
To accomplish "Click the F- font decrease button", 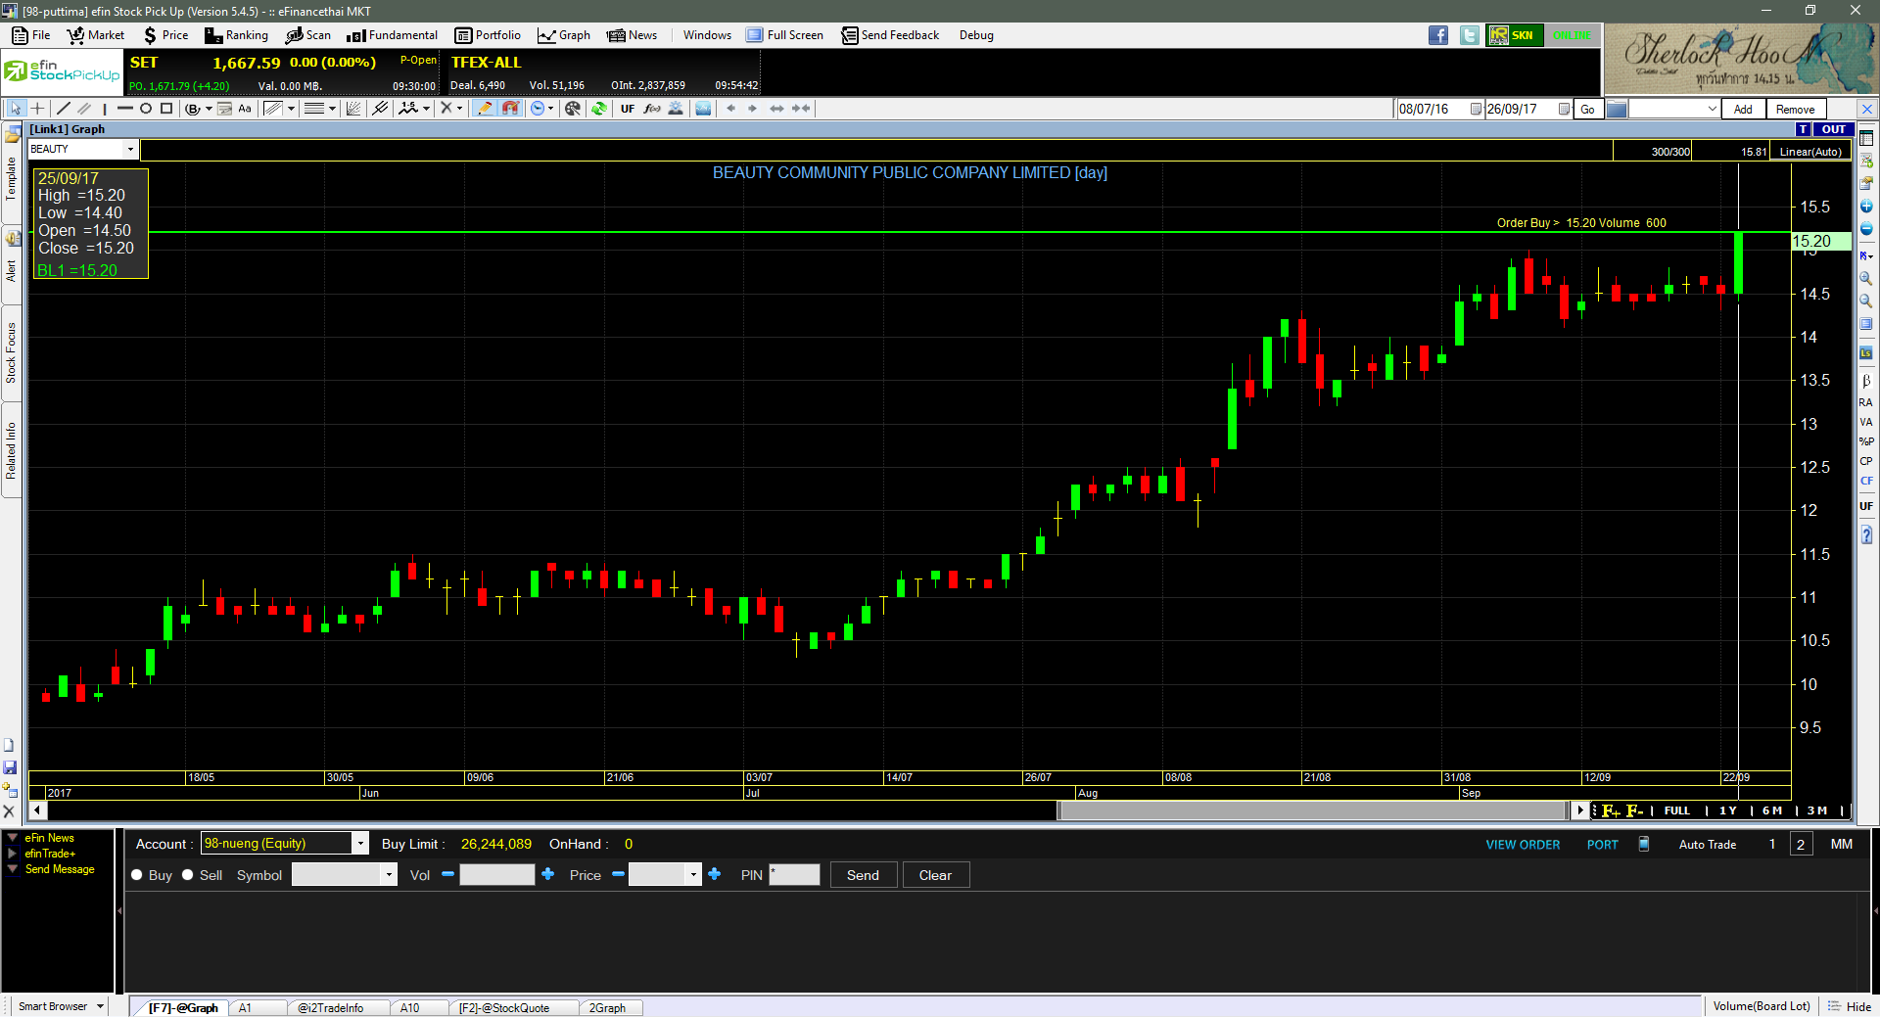I will pos(1634,810).
